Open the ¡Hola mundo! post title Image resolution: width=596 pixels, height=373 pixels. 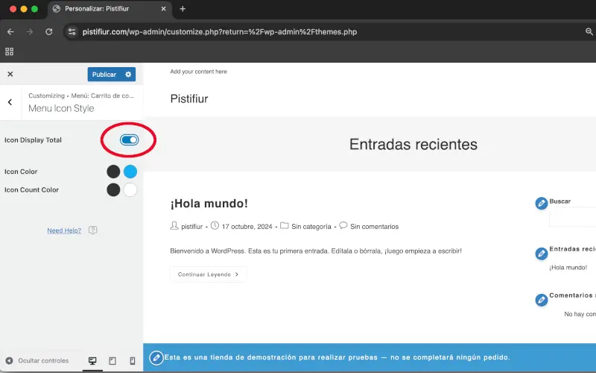(209, 203)
